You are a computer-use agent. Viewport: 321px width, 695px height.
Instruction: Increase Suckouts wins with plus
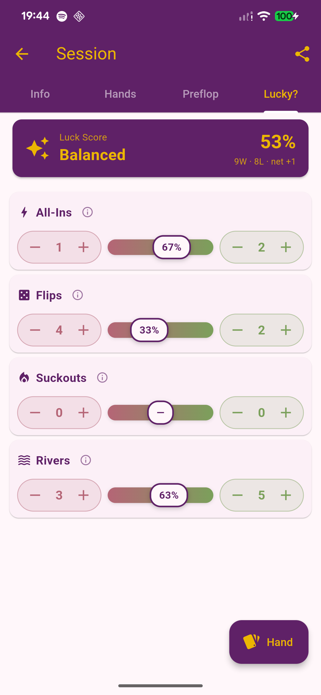(286, 413)
